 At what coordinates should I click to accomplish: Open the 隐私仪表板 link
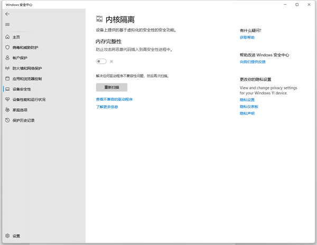(249, 107)
